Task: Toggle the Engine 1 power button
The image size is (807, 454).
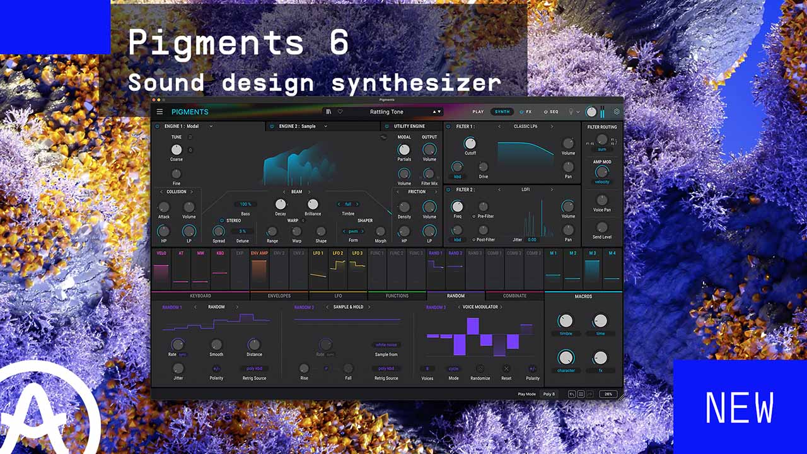Action: [x=158, y=126]
